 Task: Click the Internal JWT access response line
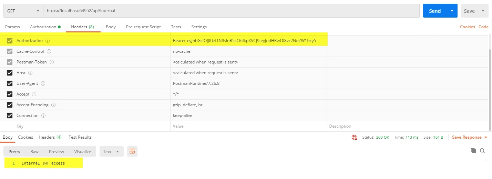43,163
